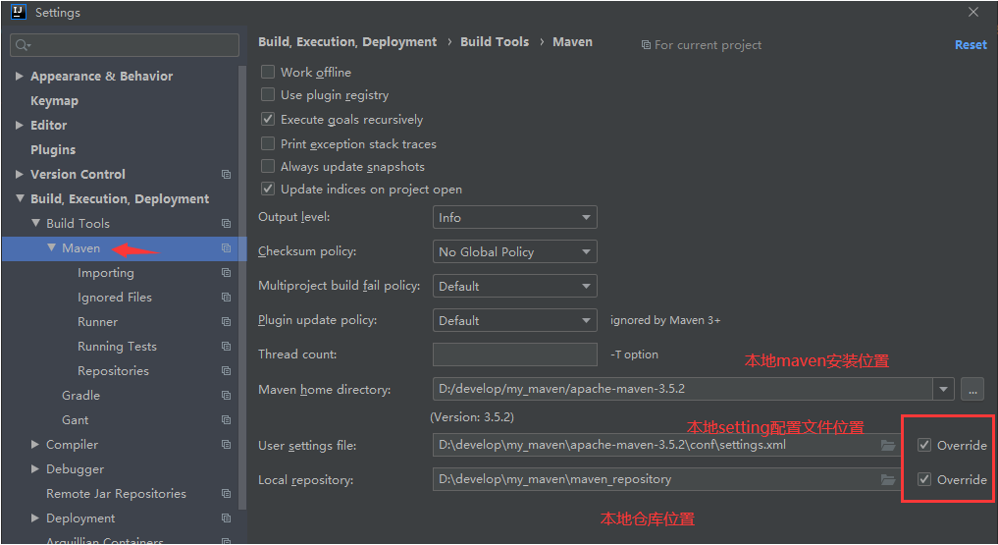Click the browse '...' button for Maven home
The height and width of the screenshot is (545, 998).
972,389
